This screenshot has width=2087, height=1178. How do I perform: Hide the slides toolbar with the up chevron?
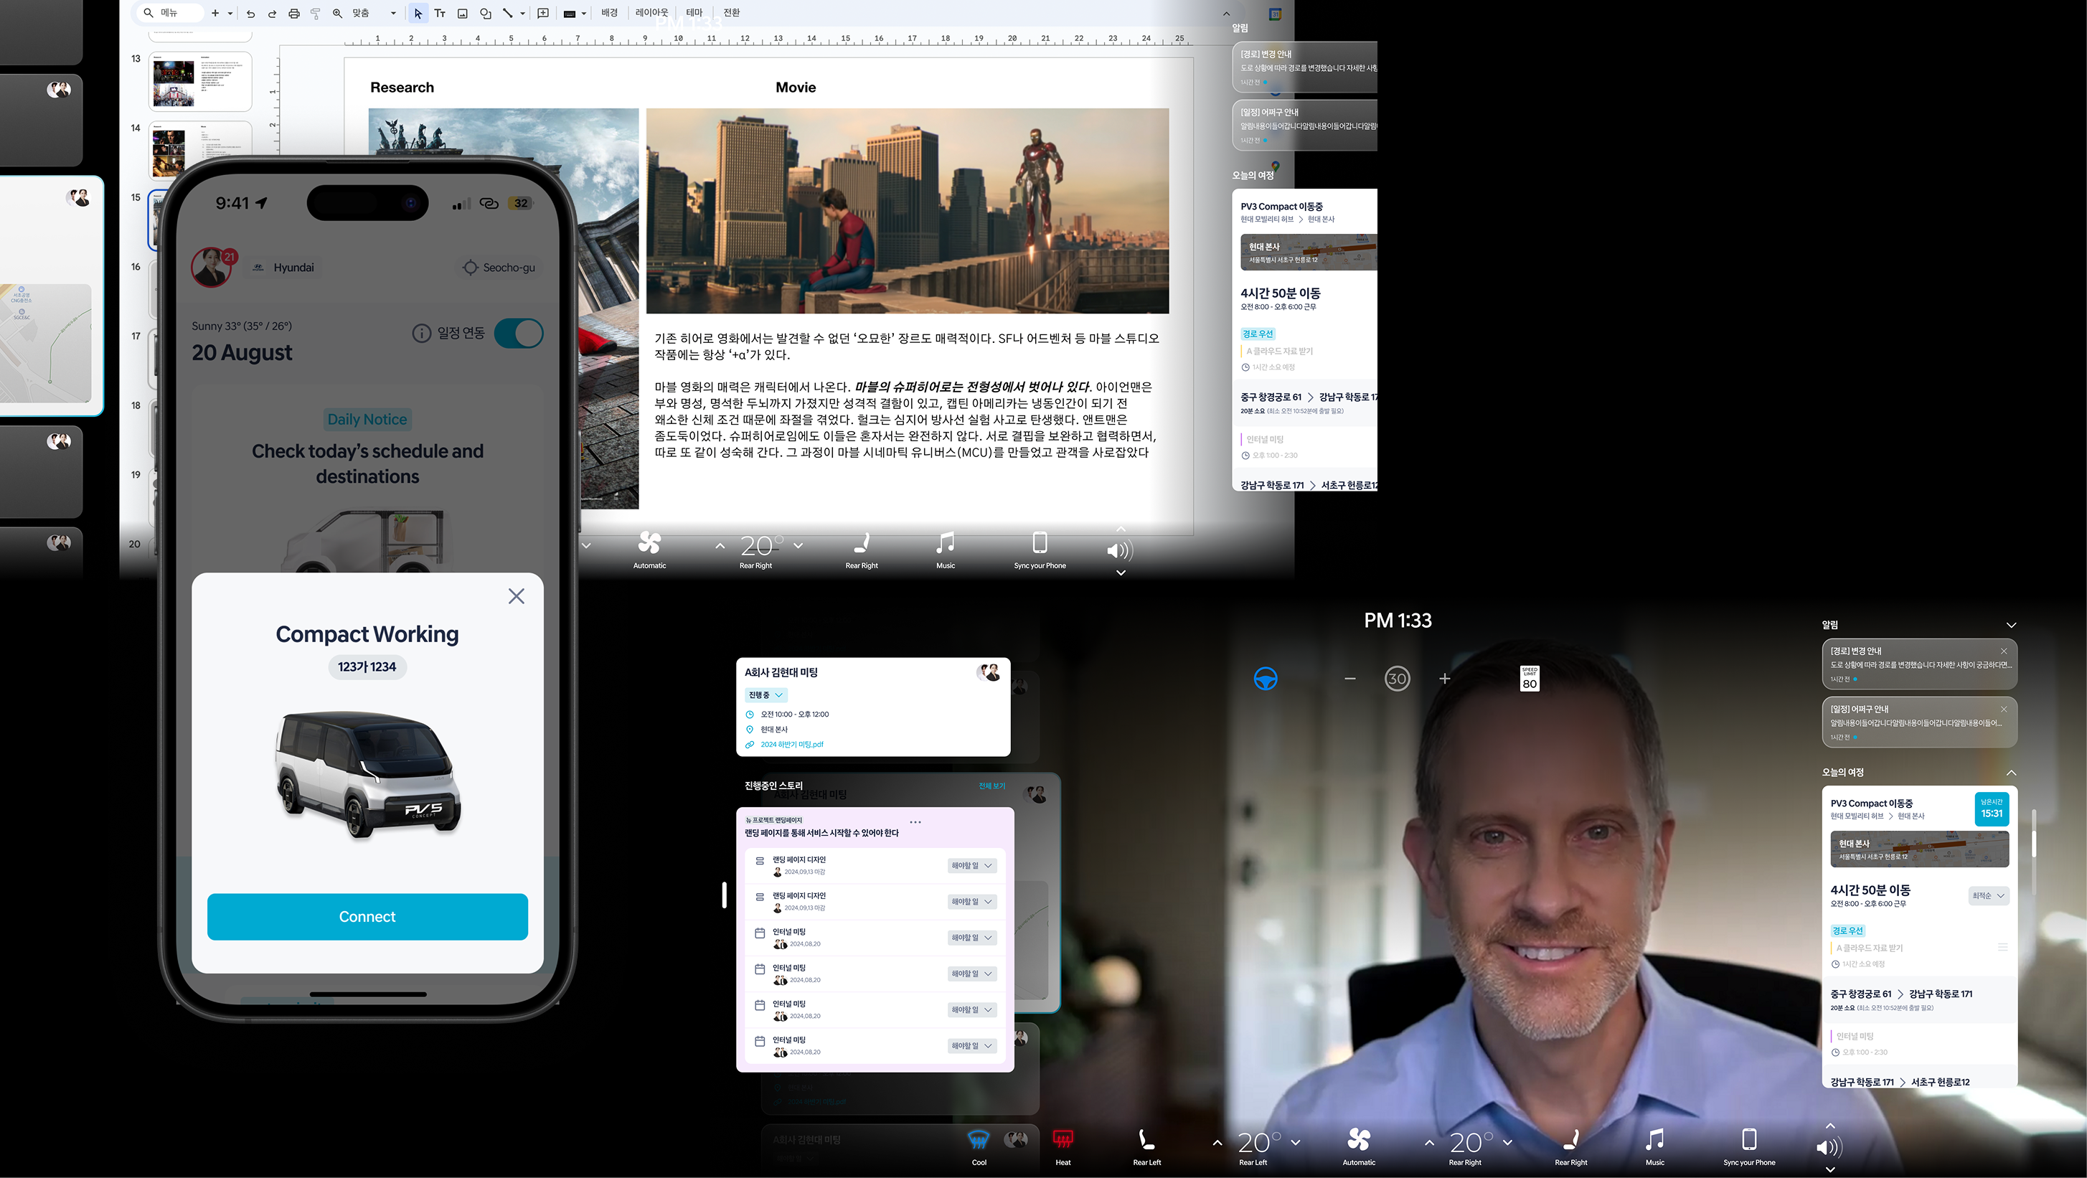(1226, 14)
